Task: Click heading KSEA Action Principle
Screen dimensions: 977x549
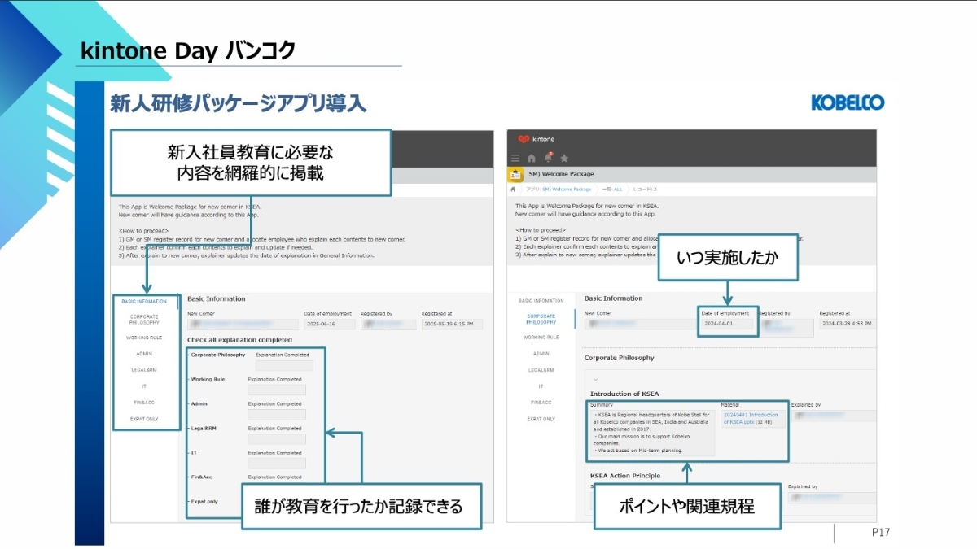Action: (x=625, y=476)
